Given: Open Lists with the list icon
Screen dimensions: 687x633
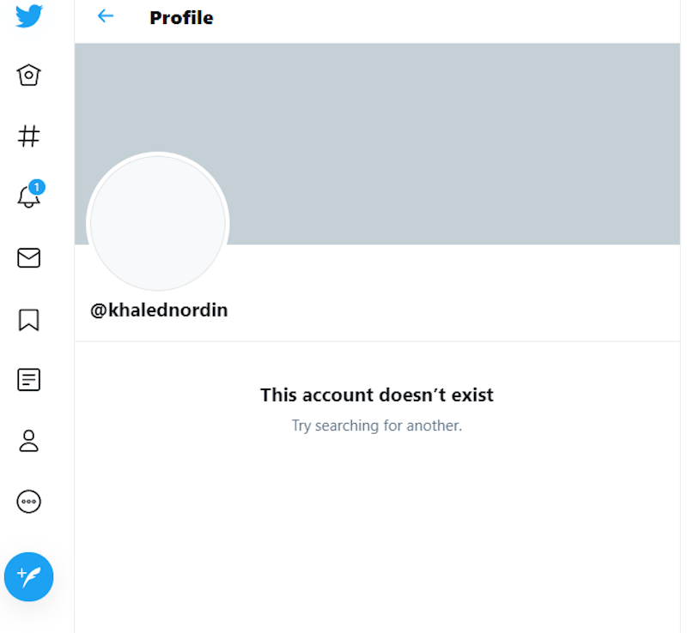Looking at the screenshot, I should click(x=28, y=379).
